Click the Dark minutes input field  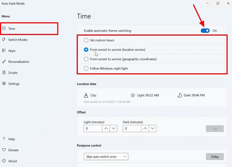click(132, 128)
